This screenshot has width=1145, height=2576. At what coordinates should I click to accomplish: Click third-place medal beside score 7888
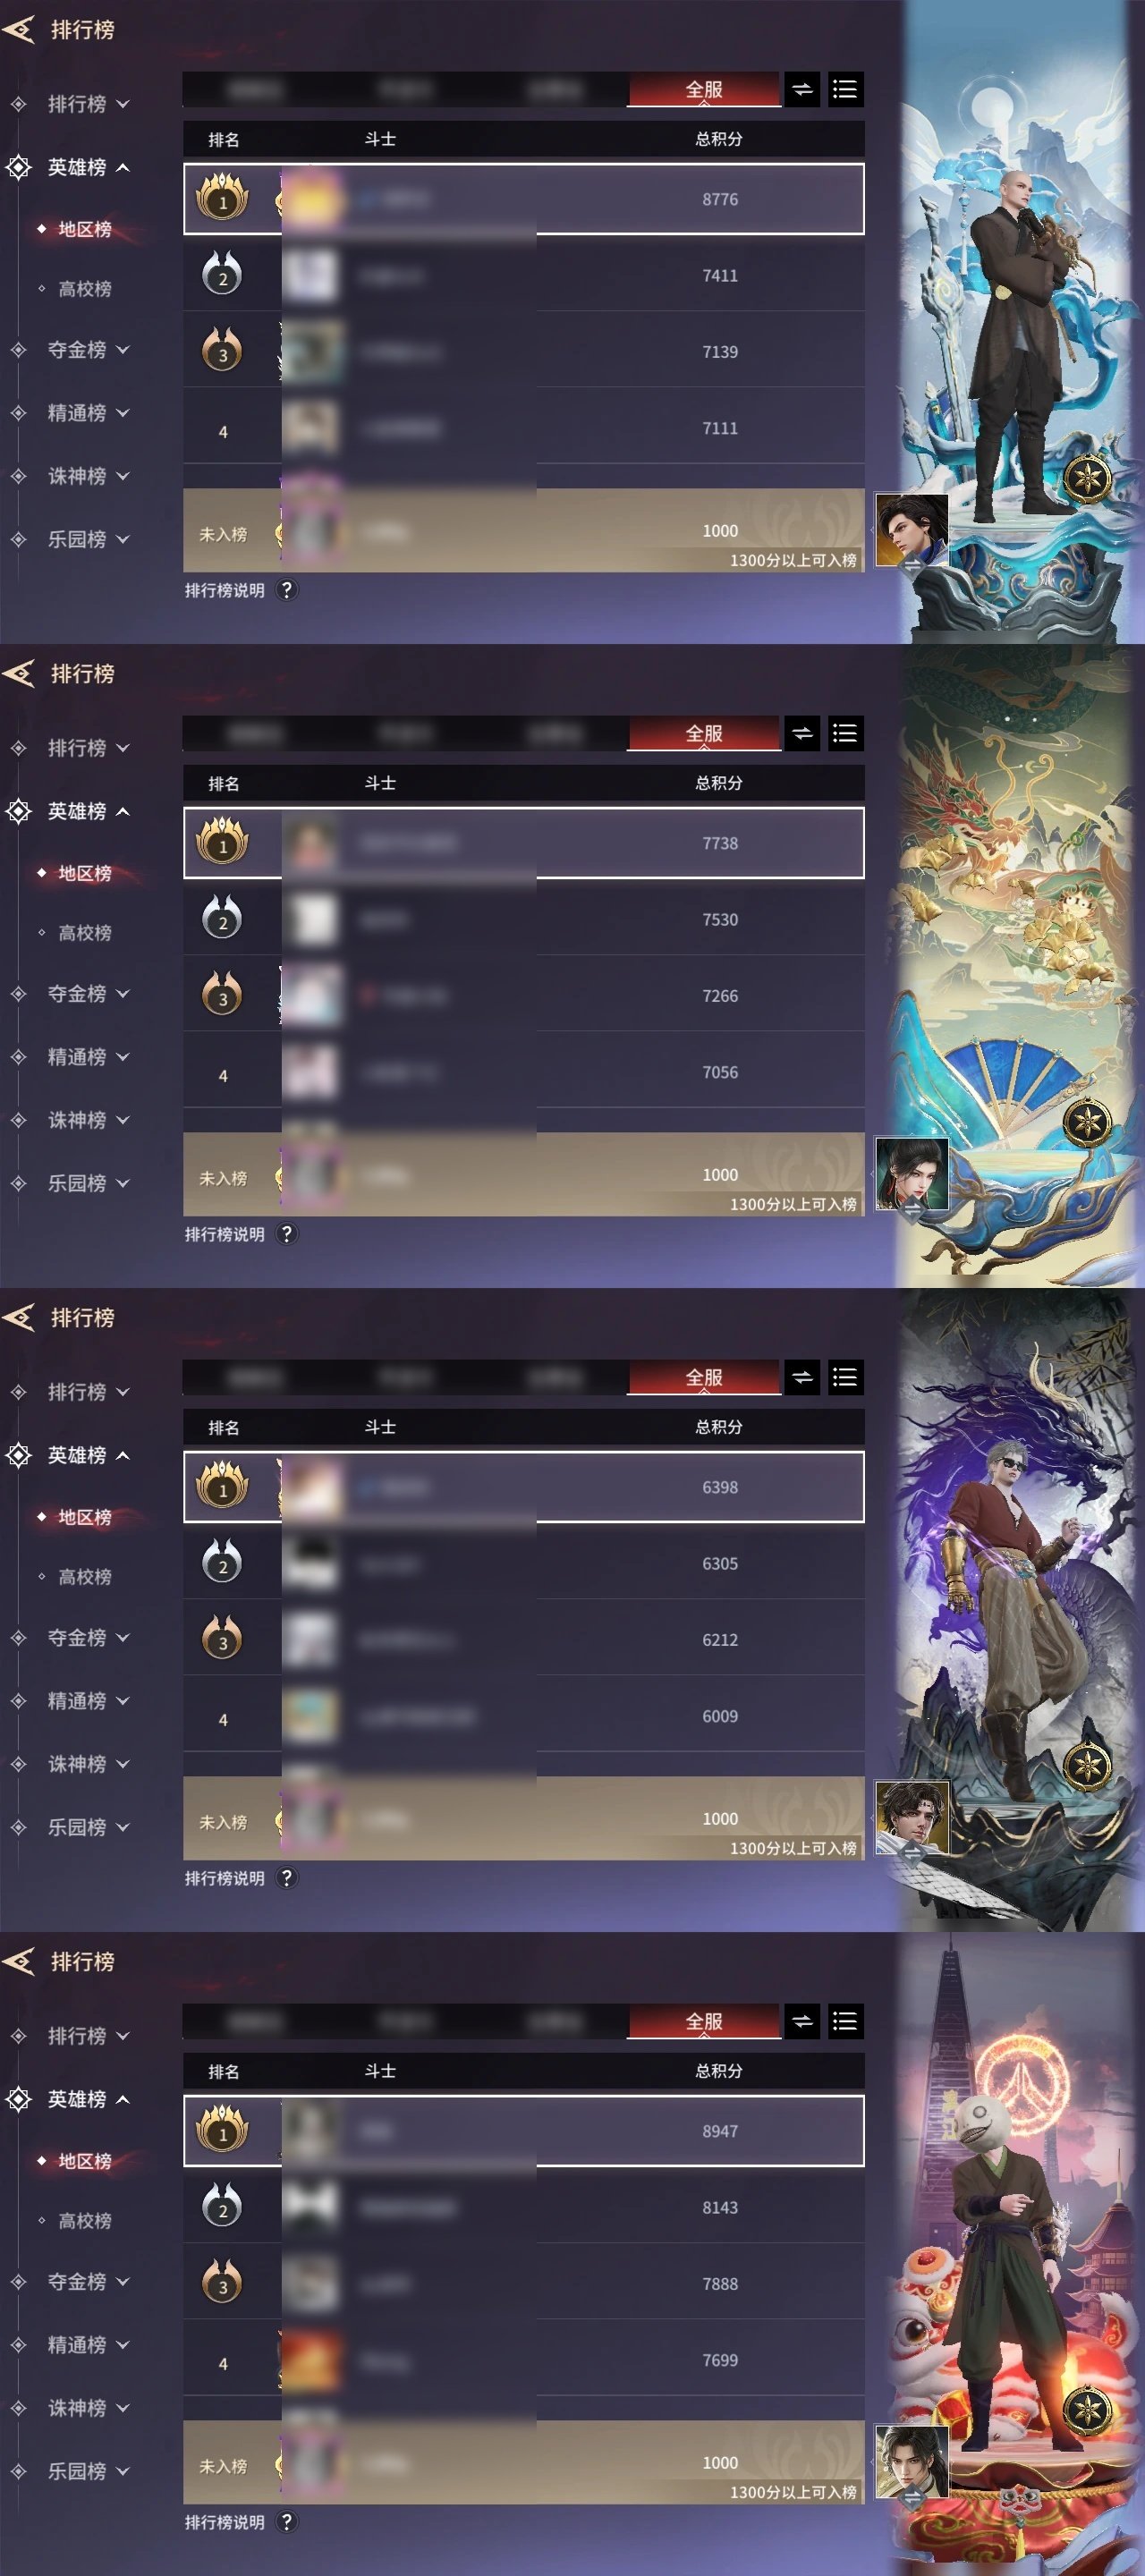click(x=222, y=2284)
